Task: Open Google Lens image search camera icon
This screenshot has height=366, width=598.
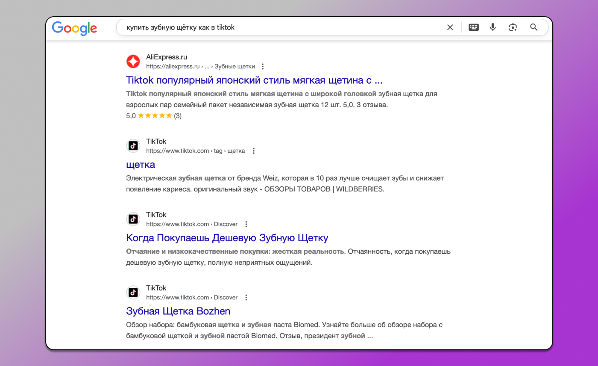Action: 513,27
